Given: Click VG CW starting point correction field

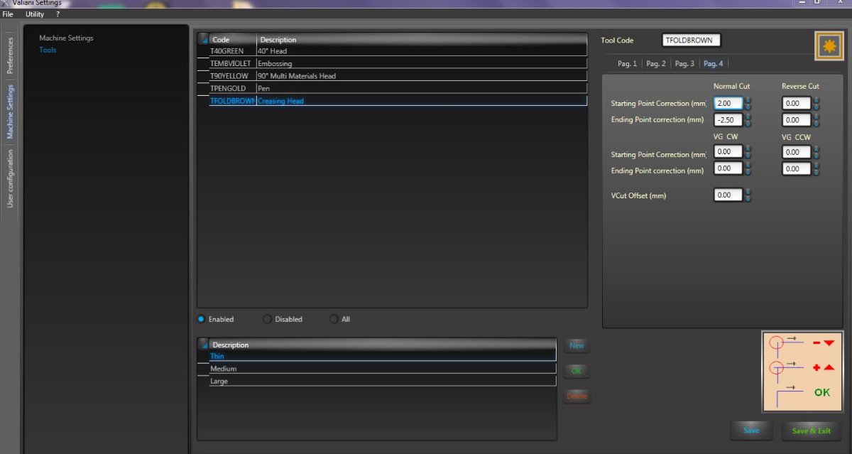Looking at the screenshot, I should (x=728, y=152).
